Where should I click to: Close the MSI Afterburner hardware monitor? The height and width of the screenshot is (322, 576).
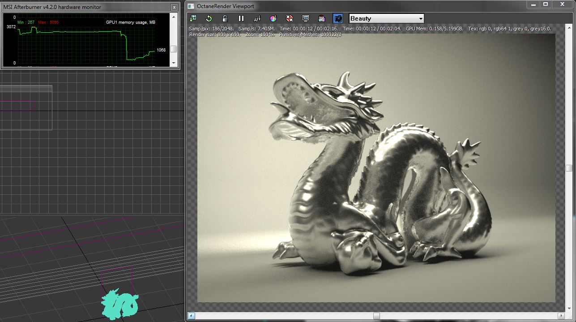click(x=174, y=7)
